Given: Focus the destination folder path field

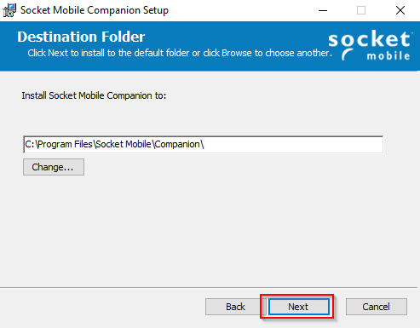Looking at the screenshot, I should 203,145.
